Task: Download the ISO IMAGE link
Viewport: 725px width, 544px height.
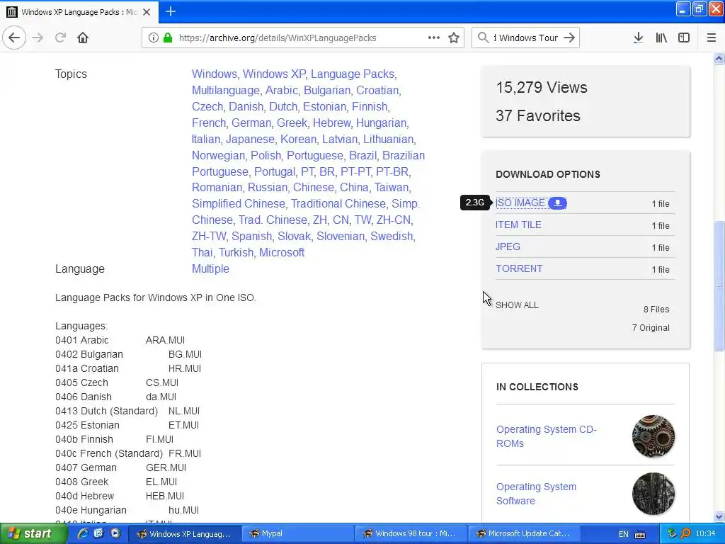Action: coord(520,203)
